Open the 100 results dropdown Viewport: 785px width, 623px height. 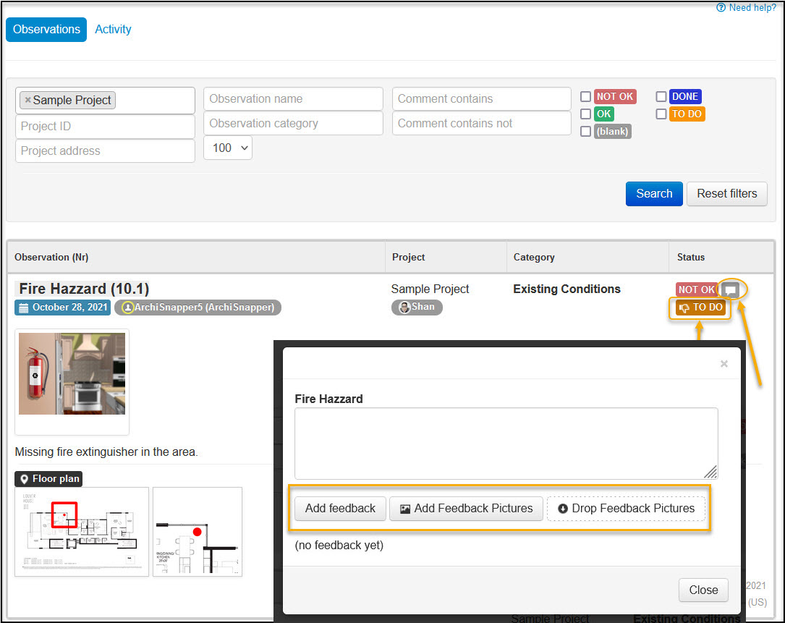[228, 148]
